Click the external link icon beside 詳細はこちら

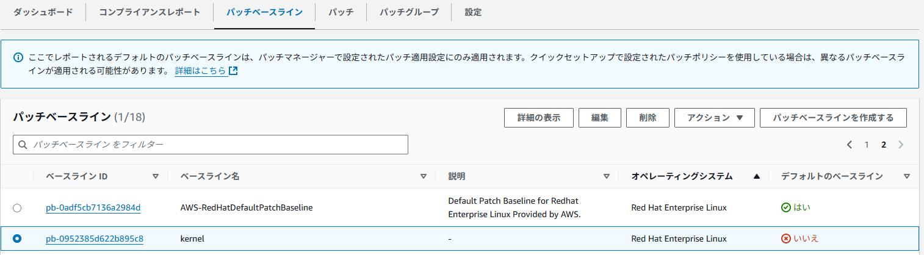pos(233,71)
